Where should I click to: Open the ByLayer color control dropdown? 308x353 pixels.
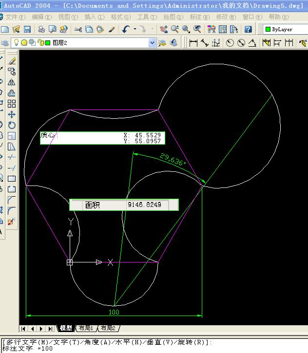click(286, 29)
